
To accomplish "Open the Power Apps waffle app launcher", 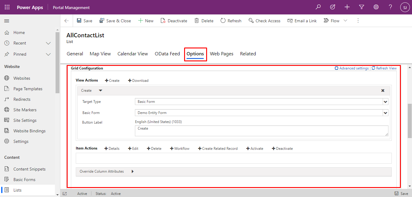I will tap(7, 7).
